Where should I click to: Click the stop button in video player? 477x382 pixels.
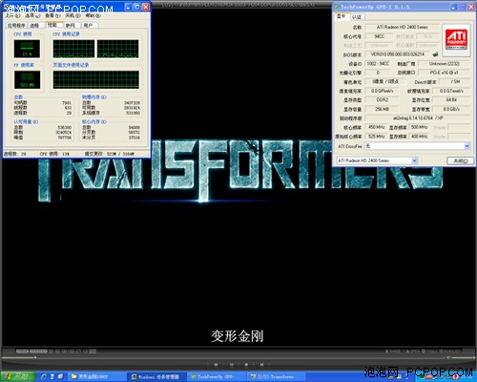click(x=246, y=364)
